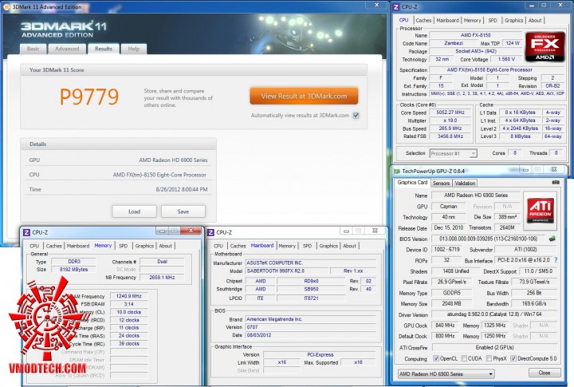
Task: Click the Southbridge value SB950
Action: pyautogui.click(x=311, y=289)
